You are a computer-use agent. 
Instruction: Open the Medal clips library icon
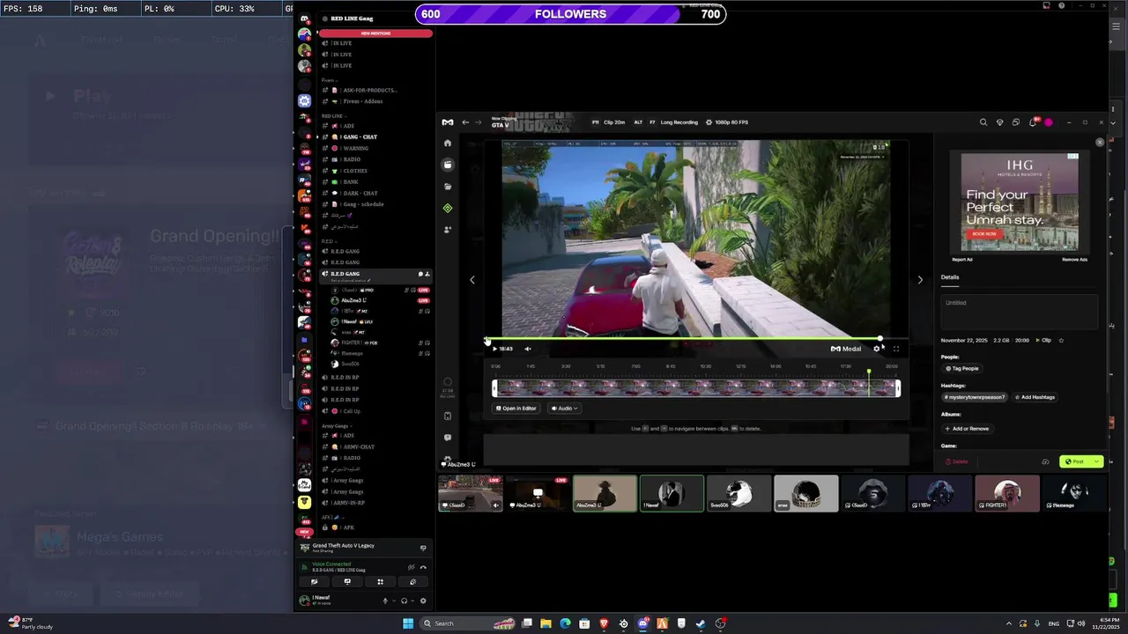(x=448, y=165)
